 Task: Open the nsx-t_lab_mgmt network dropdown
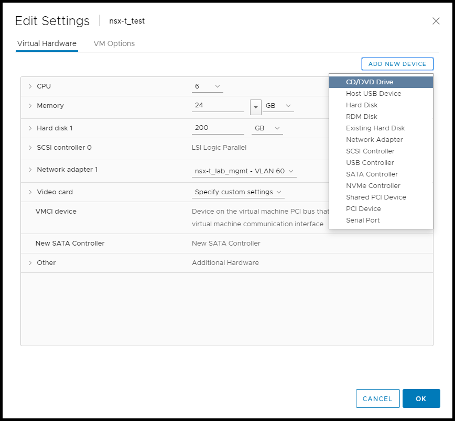click(x=244, y=171)
